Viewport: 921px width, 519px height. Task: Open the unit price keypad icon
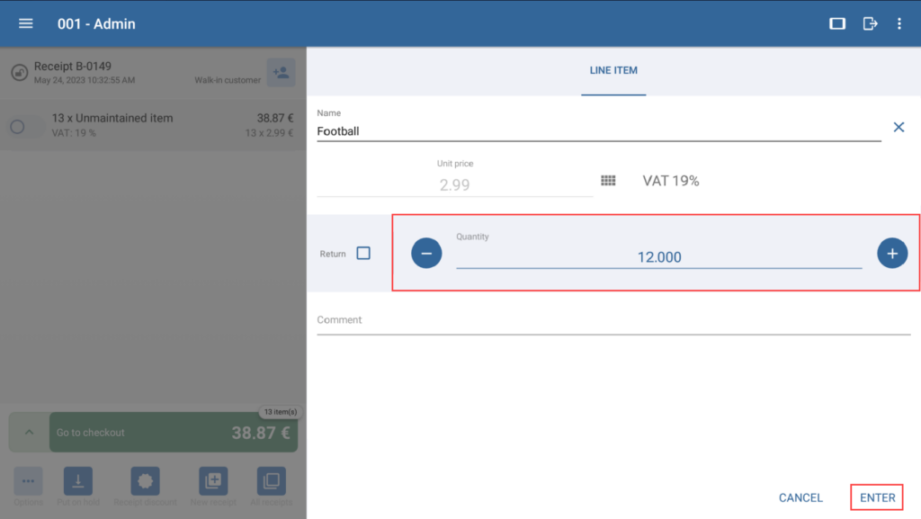608,181
